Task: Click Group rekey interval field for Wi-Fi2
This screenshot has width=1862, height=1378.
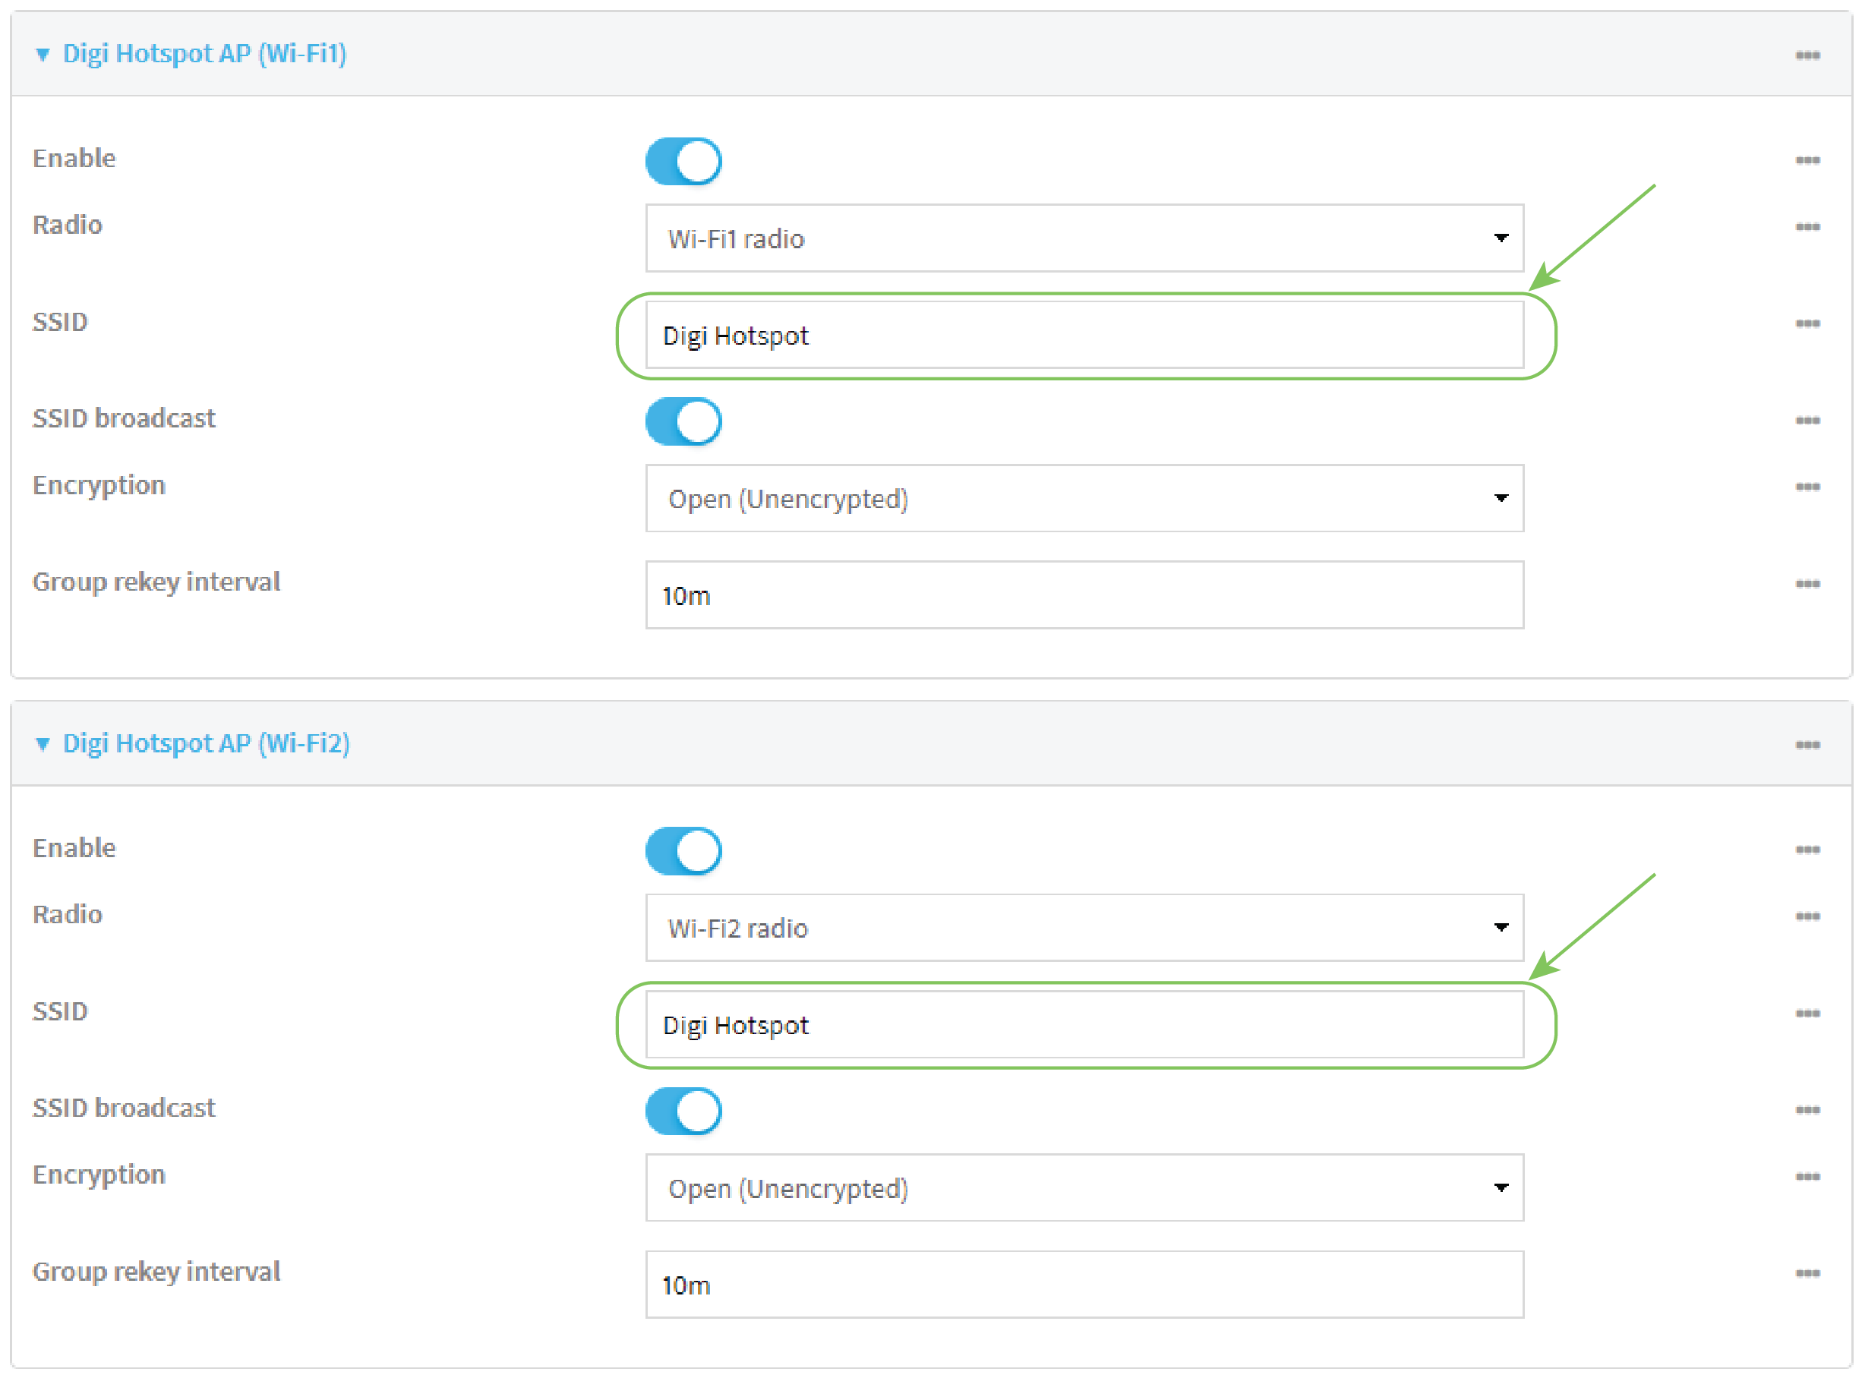Action: 1084,1285
